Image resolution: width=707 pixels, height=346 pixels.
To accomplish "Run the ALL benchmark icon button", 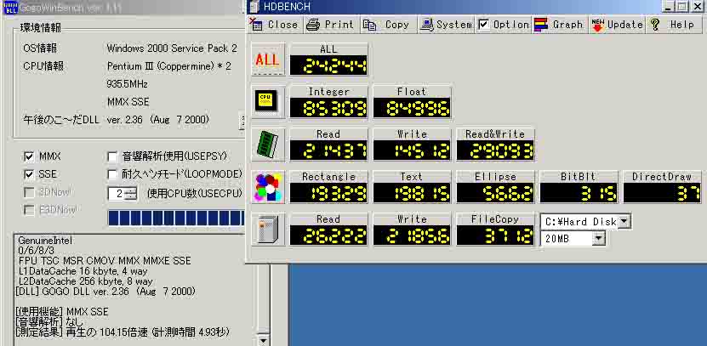I will [268, 59].
